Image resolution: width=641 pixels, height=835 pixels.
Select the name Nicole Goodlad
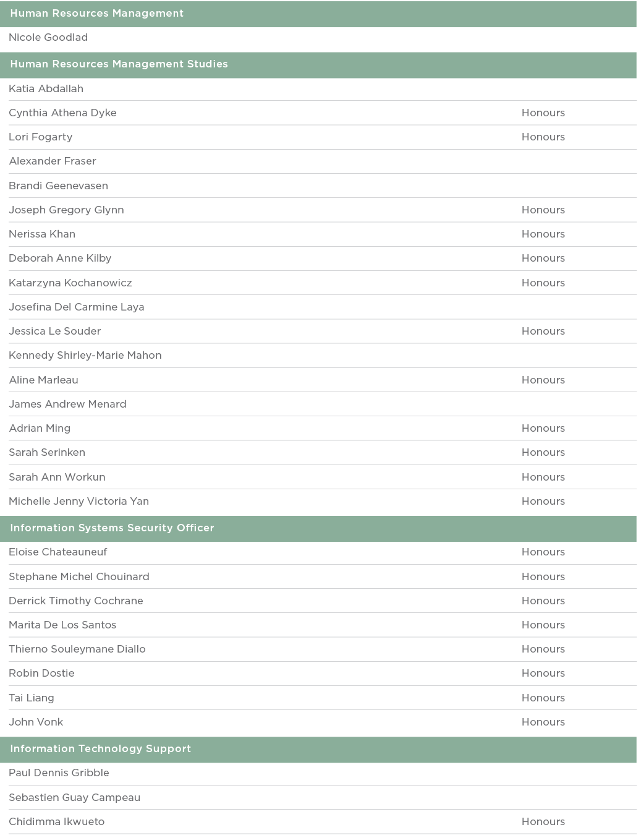(48, 38)
